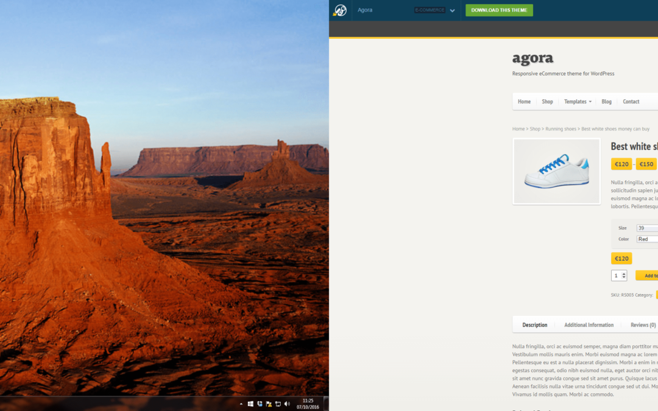
Task: Open the Size dropdown showing 39
Action: click(647, 228)
